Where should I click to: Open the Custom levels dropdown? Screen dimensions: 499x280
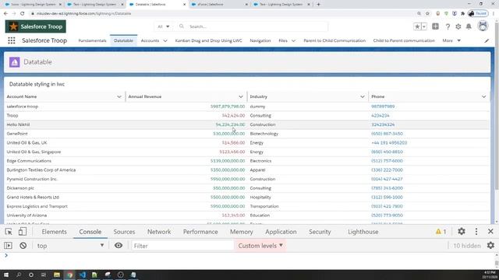click(260, 246)
